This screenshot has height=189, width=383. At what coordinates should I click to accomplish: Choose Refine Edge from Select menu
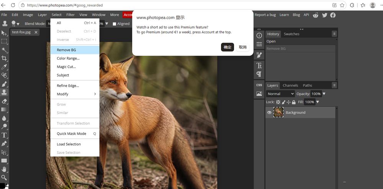pos(75,86)
